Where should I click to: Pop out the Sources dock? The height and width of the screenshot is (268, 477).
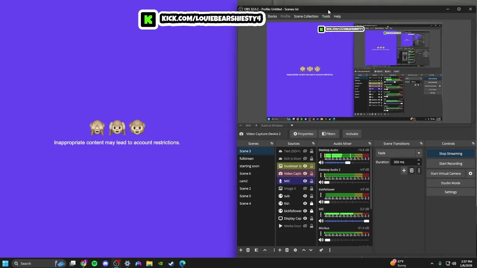pyautogui.click(x=313, y=144)
